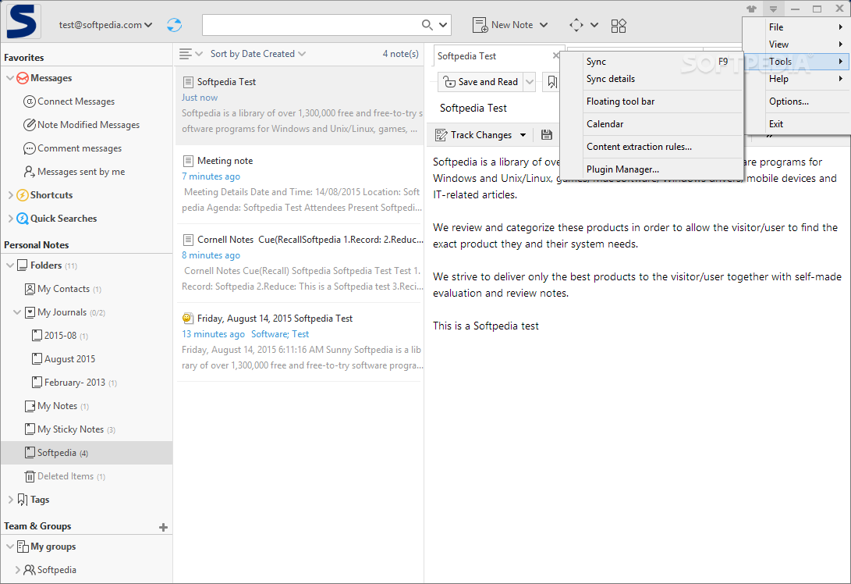Select Options... from the menu
Image resolution: width=851 pixels, height=584 pixels.
pos(796,101)
